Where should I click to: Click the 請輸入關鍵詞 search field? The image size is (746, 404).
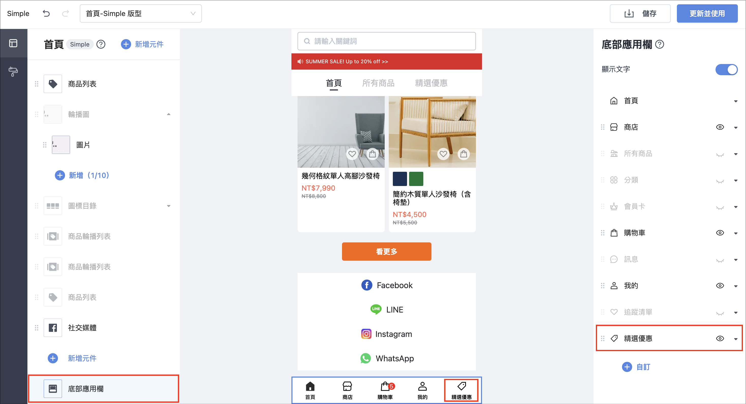[386, 41]
